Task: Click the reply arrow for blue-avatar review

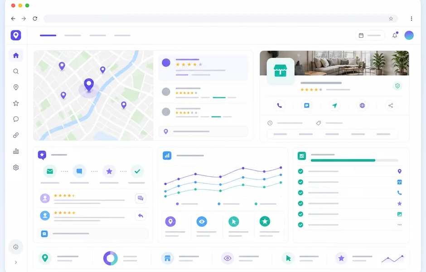Action: tap(140, 216)
